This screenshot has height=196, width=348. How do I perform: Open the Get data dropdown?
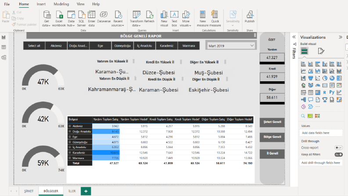click(47, 19)
